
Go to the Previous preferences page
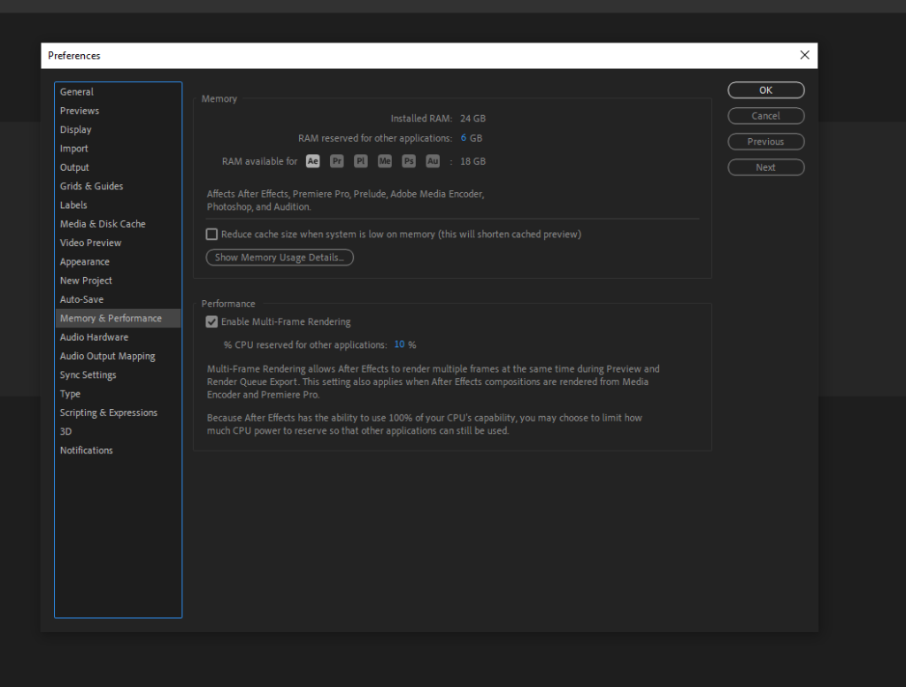[765, 142]
